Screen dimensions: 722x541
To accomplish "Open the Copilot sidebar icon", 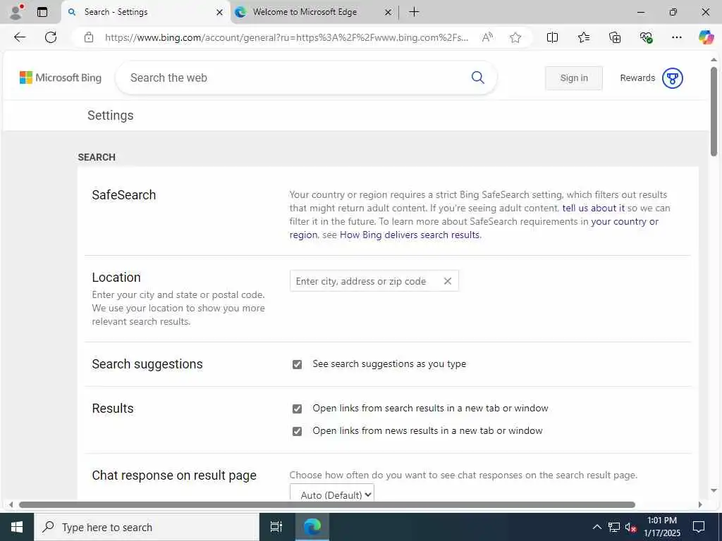I will point(706,37).
